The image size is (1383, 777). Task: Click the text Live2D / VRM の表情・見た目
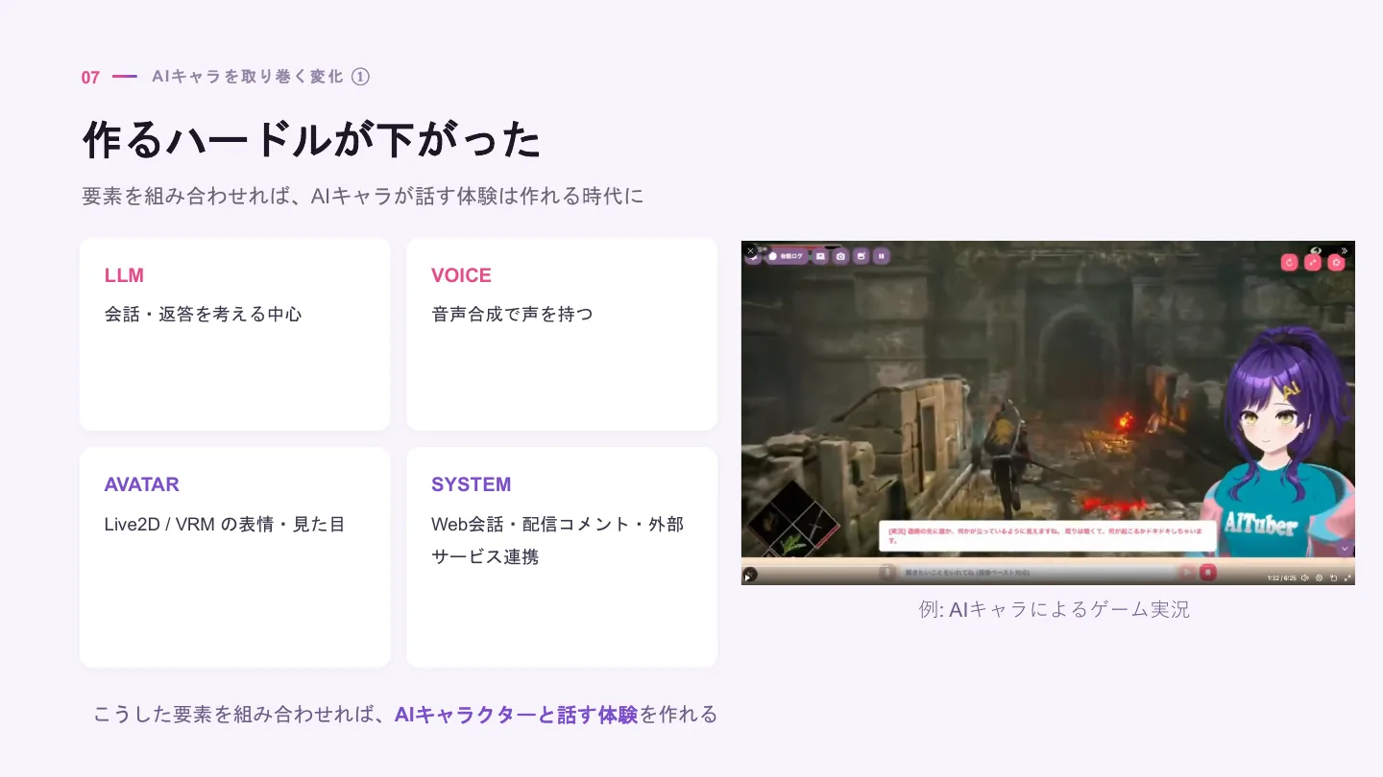click(x=225, y=525)
